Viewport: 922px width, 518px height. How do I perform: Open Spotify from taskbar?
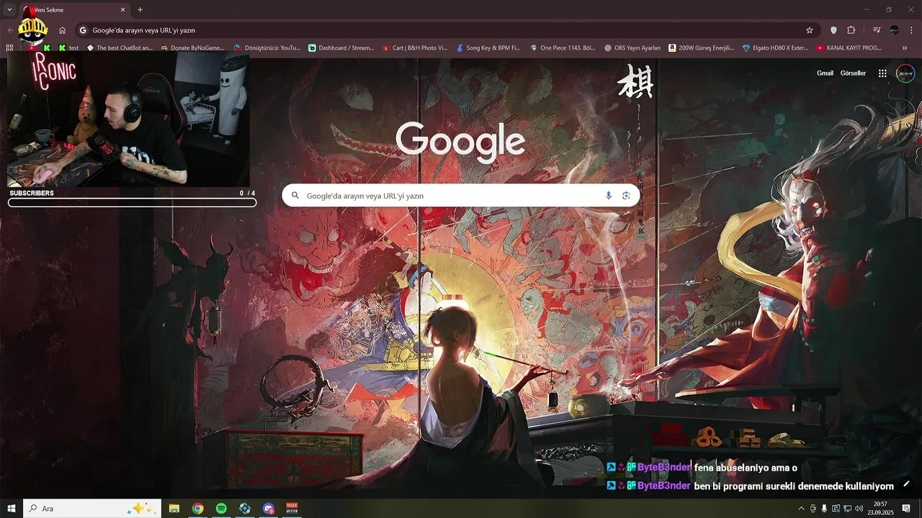[221, 509]
